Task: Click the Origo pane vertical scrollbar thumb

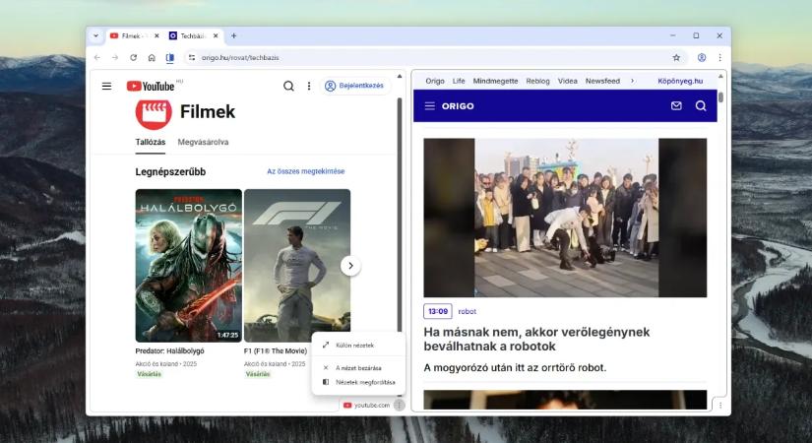Action: [x=720, y=97]
